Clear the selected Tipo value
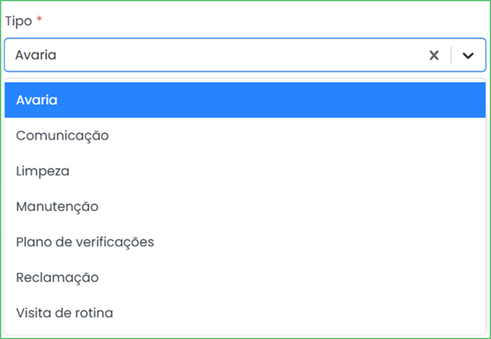 coord(435,56)
